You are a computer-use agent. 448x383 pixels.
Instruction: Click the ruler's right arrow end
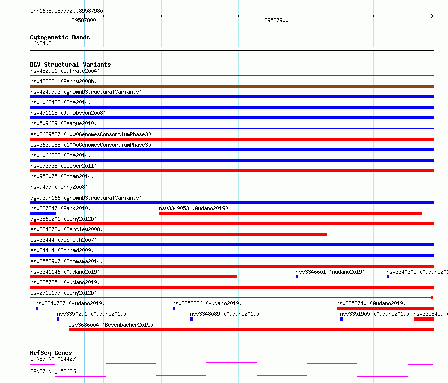(432, 16)
